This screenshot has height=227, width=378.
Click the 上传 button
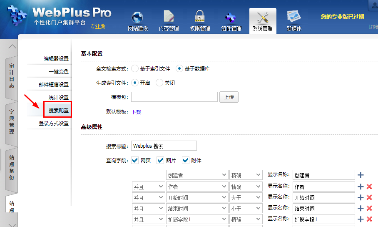click(229, 97)
